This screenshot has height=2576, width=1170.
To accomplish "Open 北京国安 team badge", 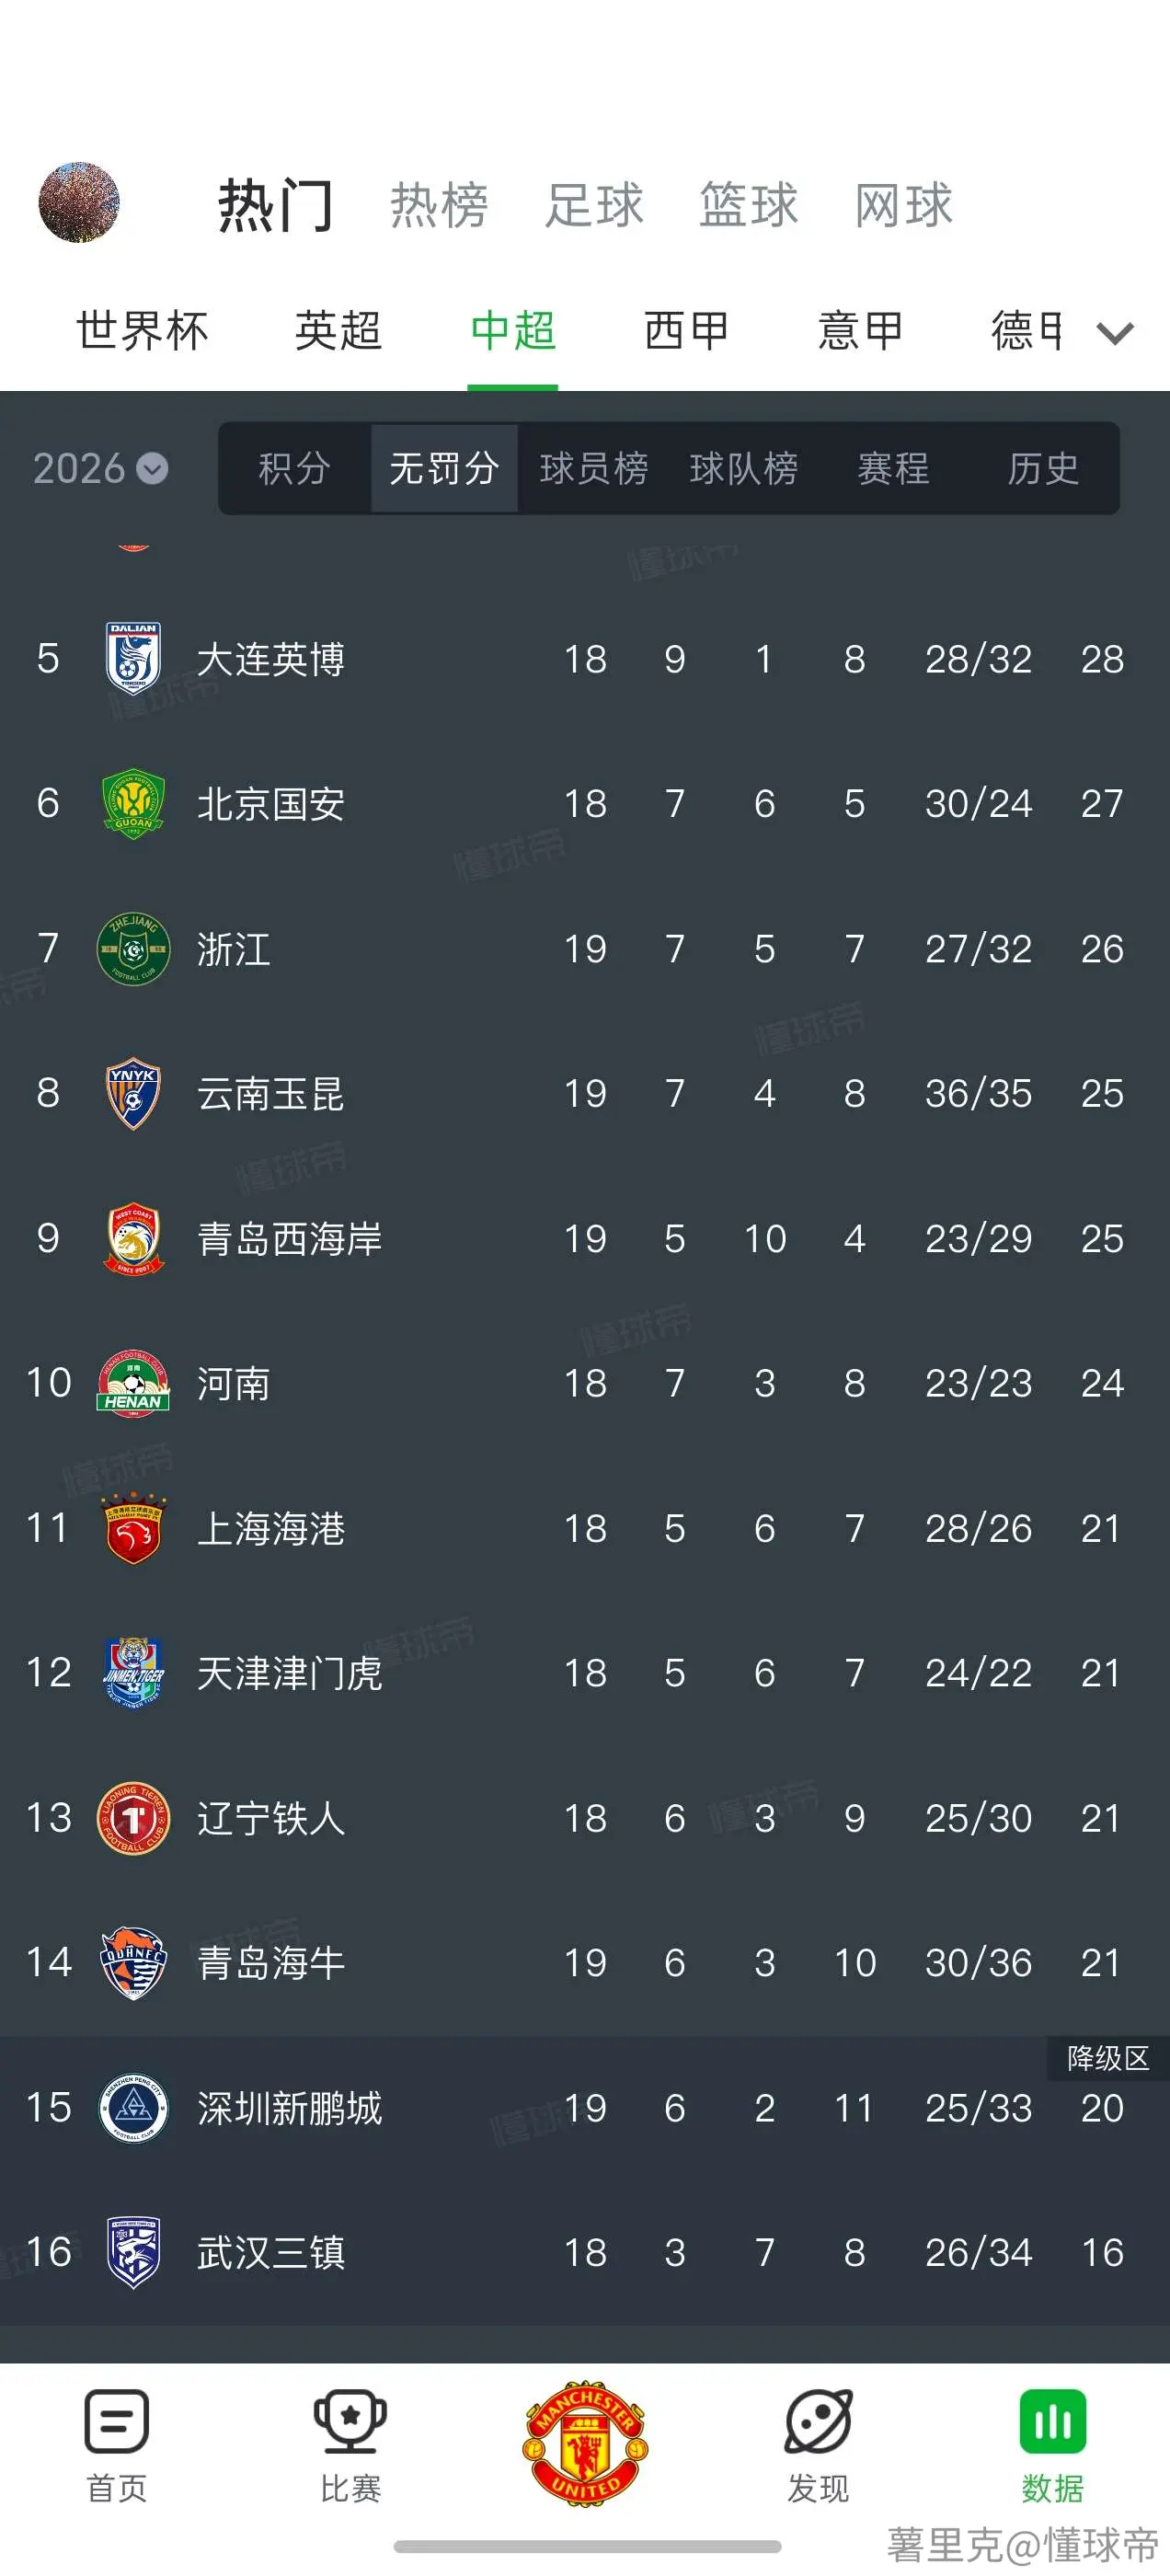I will (133, 804).
